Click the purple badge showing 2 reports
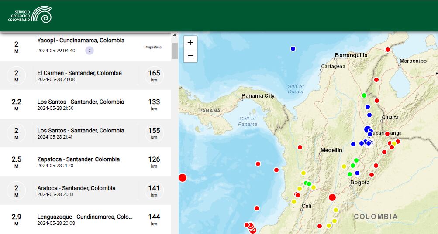This screenshot has height=234, width=438. coord(90,51)
